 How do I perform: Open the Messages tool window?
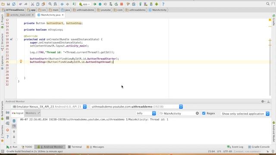(95, 147)
